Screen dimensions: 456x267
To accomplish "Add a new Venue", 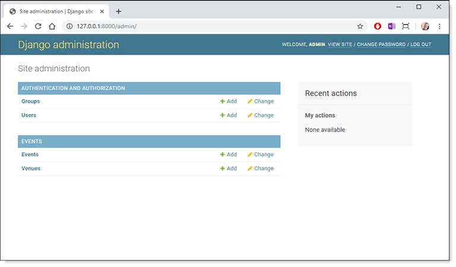I will pyautogui.click(x=229, y=169).
